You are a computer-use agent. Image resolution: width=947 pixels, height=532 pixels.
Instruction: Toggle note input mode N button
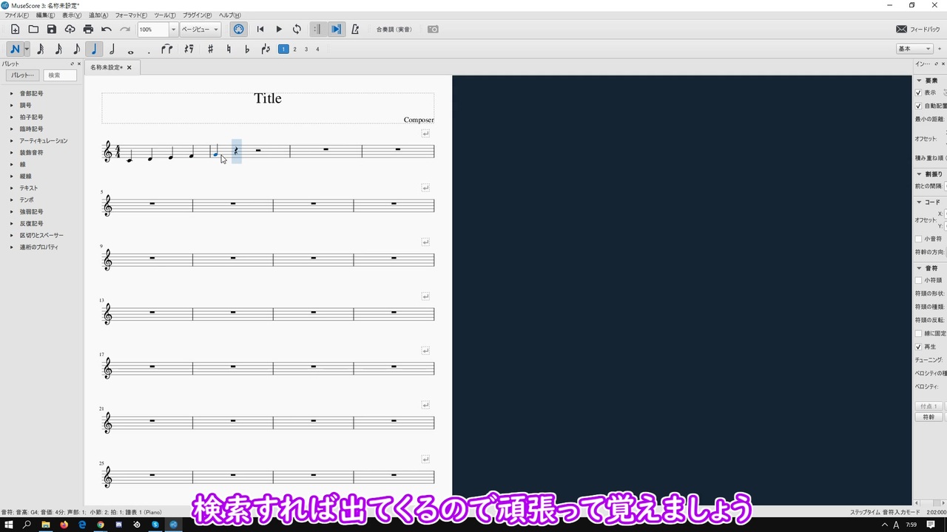tap(15, 50)
